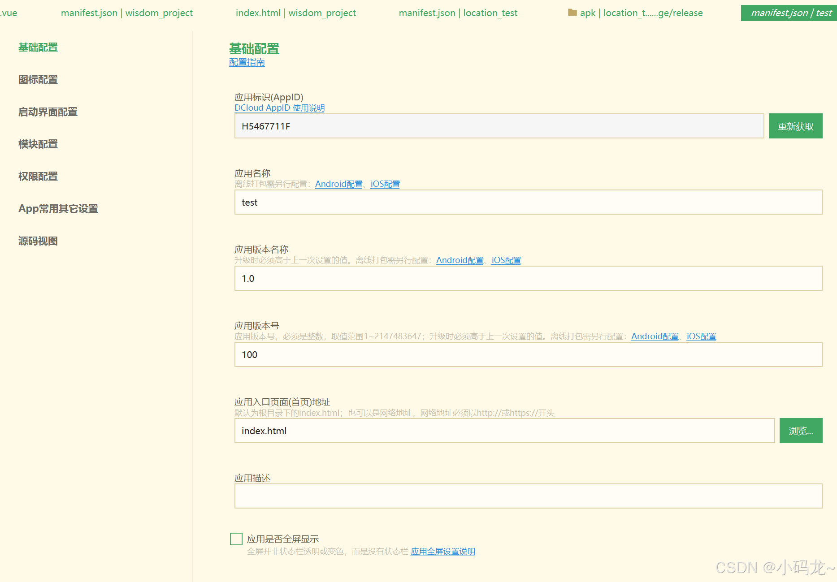Image resolution: width=837 pixels, height=582 pixels.
Task: Open the 配置指南 link
Action: 247,62
